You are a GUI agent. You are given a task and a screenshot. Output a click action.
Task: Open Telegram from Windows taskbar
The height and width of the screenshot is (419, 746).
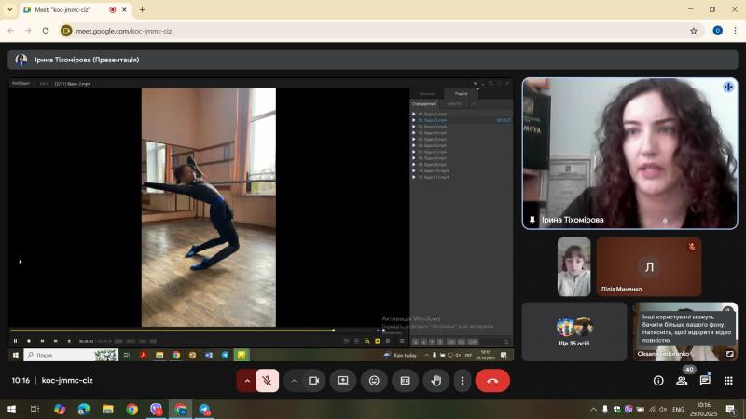[204, 409]
